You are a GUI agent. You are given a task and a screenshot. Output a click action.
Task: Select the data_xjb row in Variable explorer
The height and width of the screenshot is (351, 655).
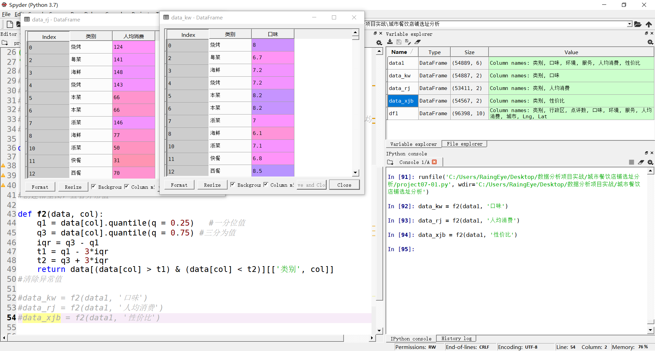401,101
